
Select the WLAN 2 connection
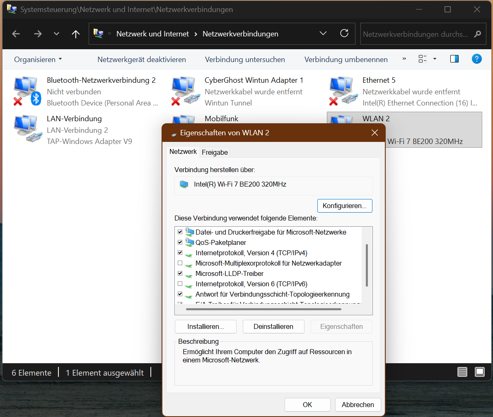(404, 129)
